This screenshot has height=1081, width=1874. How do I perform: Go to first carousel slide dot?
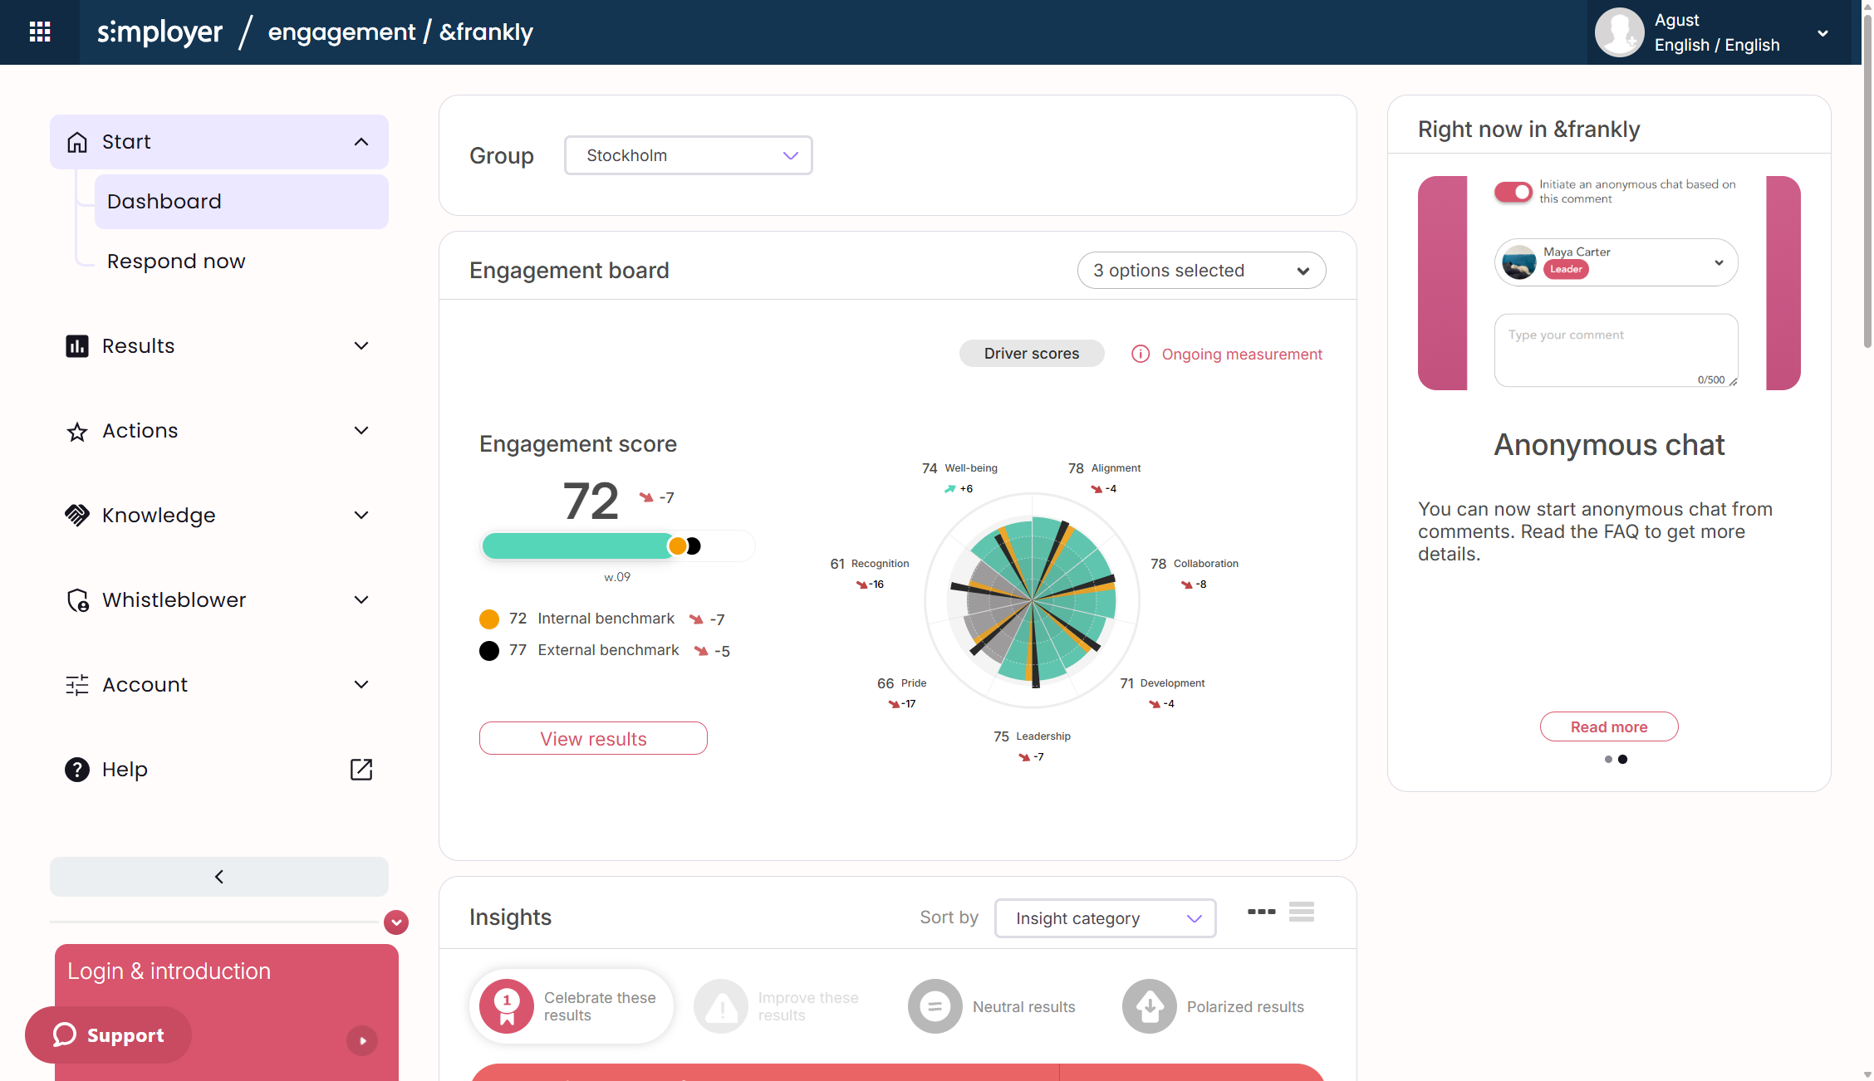coord(1608,759)
